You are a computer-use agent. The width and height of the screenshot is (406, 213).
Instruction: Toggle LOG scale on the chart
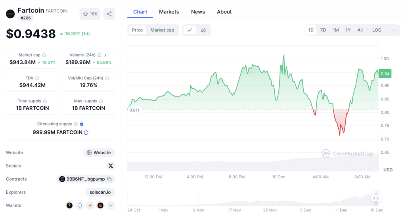(x=377, y=30)
